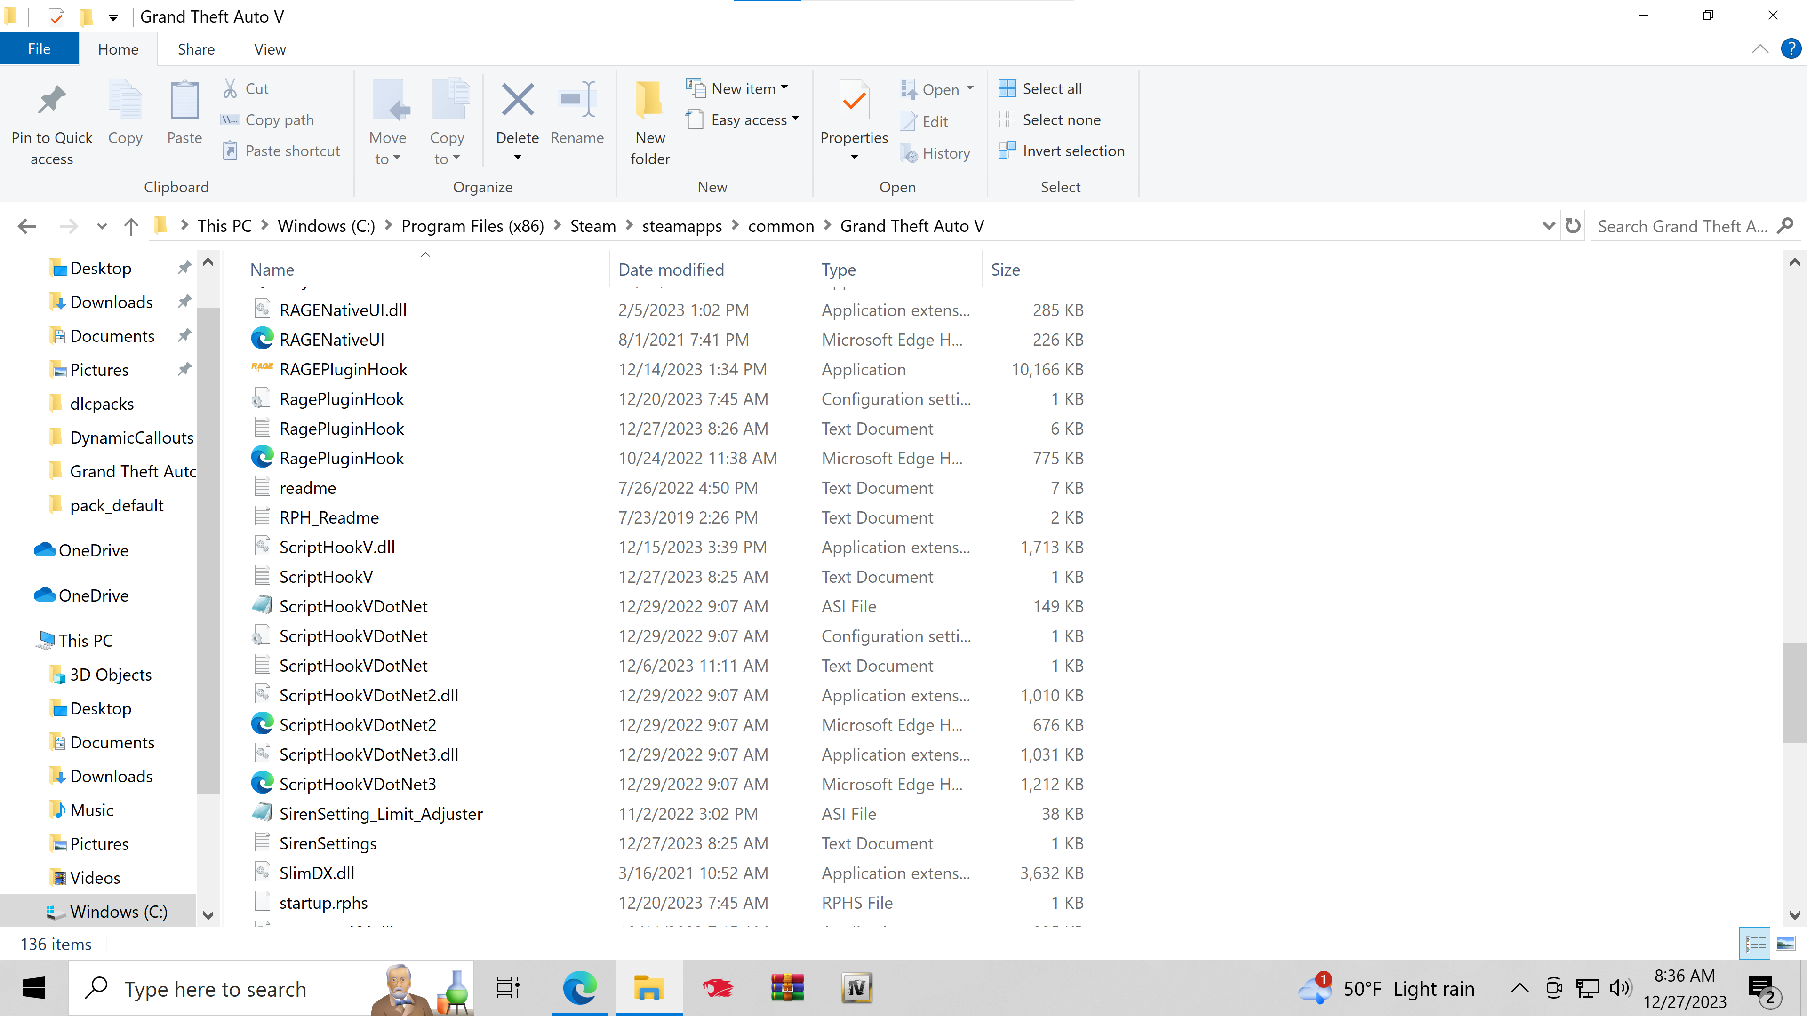Viewport: 1807px width, 1016px height.
Task: Expand address bar history dropdown
Action: tap(1548, 226)
